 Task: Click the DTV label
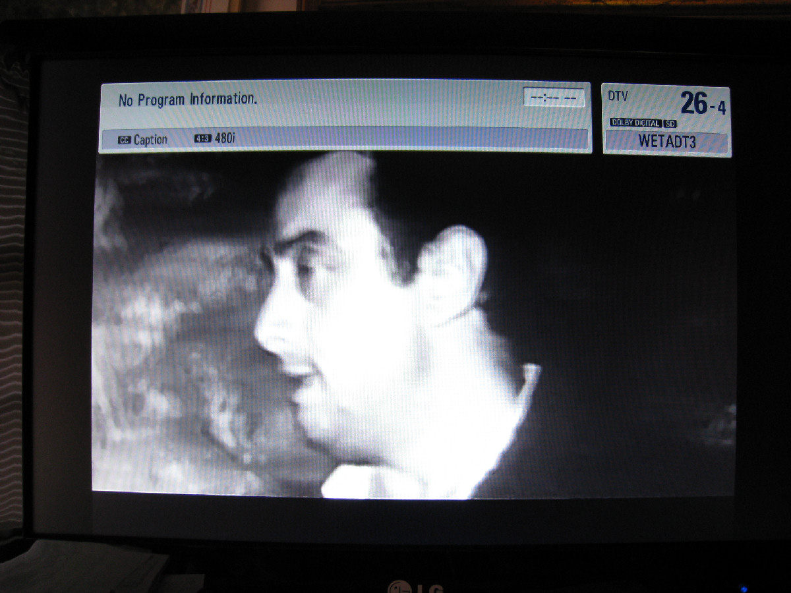[618, 96]
